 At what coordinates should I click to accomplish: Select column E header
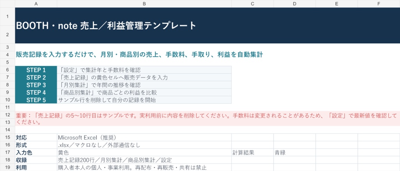tap(337, 4)
